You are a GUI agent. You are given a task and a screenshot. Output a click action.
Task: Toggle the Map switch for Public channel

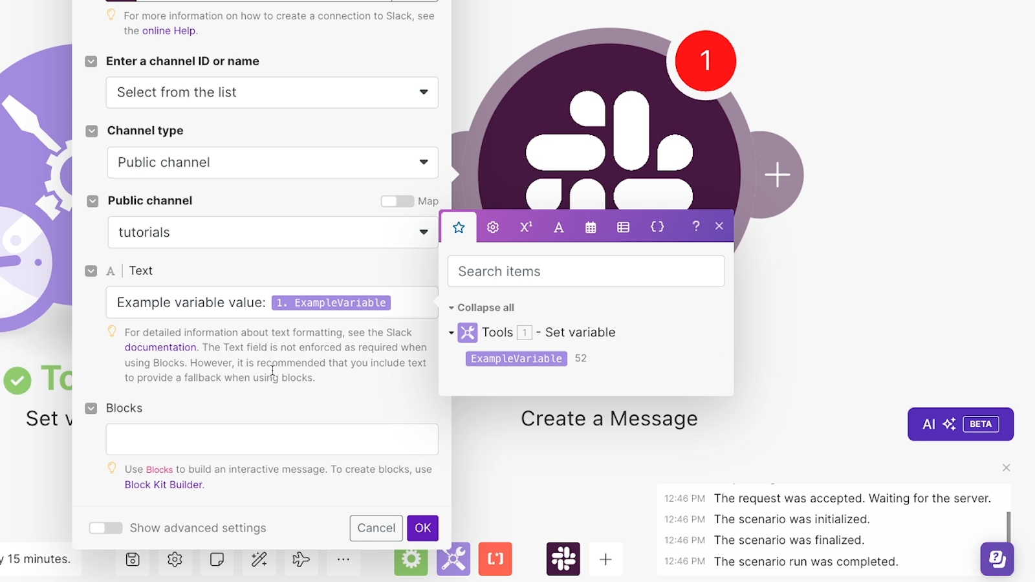(397, 201)
